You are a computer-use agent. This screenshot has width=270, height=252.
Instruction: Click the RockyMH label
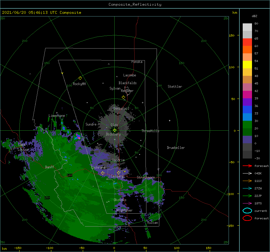click(x=79, y=84)
